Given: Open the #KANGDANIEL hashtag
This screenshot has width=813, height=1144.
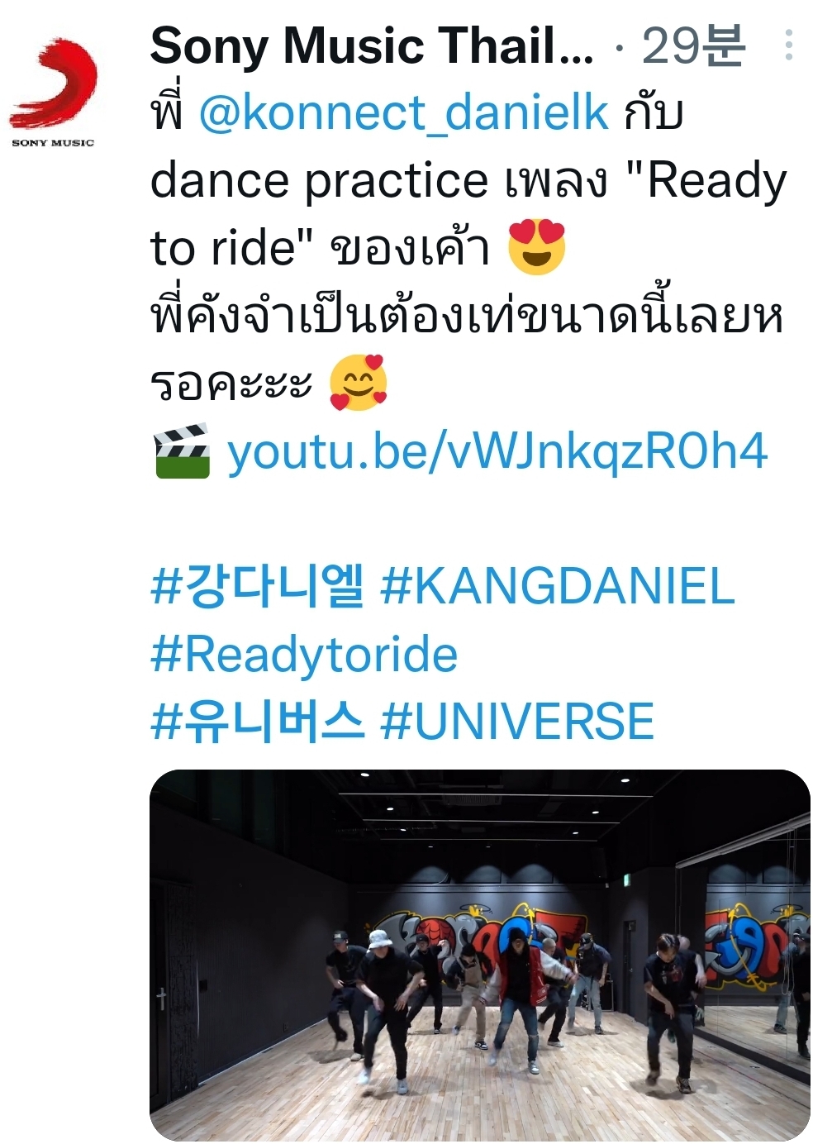Looking at the screenshot, I should [x=558, y=586].
